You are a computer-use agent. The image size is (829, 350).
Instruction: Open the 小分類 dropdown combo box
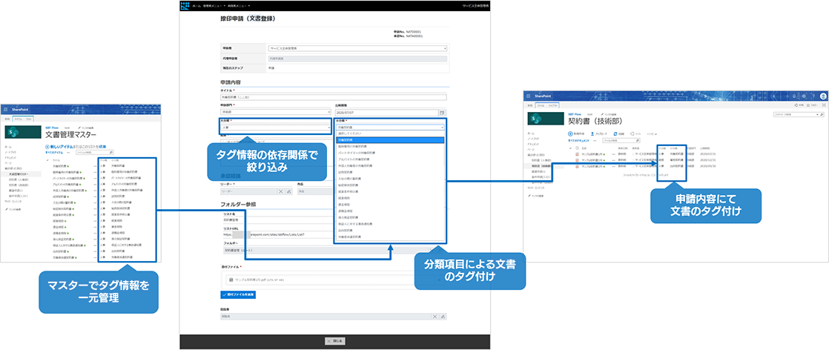[x=389, y=128]
